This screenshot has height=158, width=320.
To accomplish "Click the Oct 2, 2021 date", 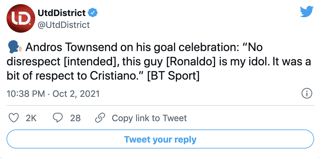I will click(76, 94).
